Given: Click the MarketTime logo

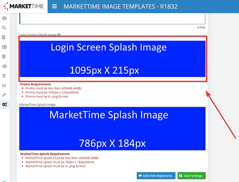Looking at the screenshot, I should coord(24,7).
